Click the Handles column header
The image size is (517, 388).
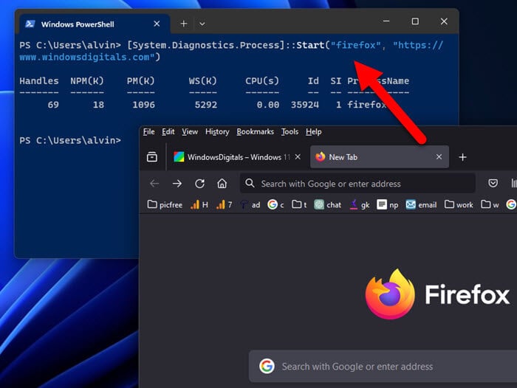tap(39, 80)
